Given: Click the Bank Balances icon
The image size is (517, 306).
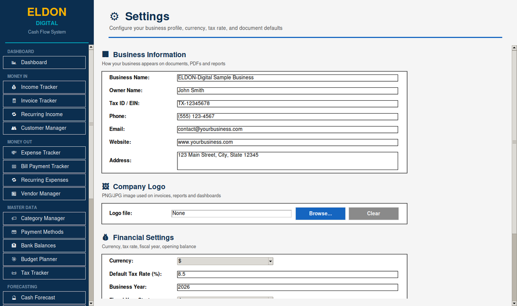Looking at the screenshot, I should point(14,246).
